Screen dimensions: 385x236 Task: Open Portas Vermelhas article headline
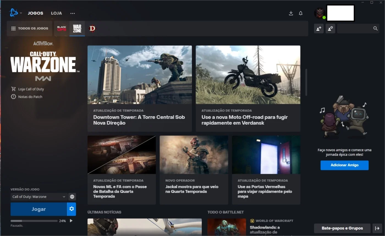click(x=265, y=192)
